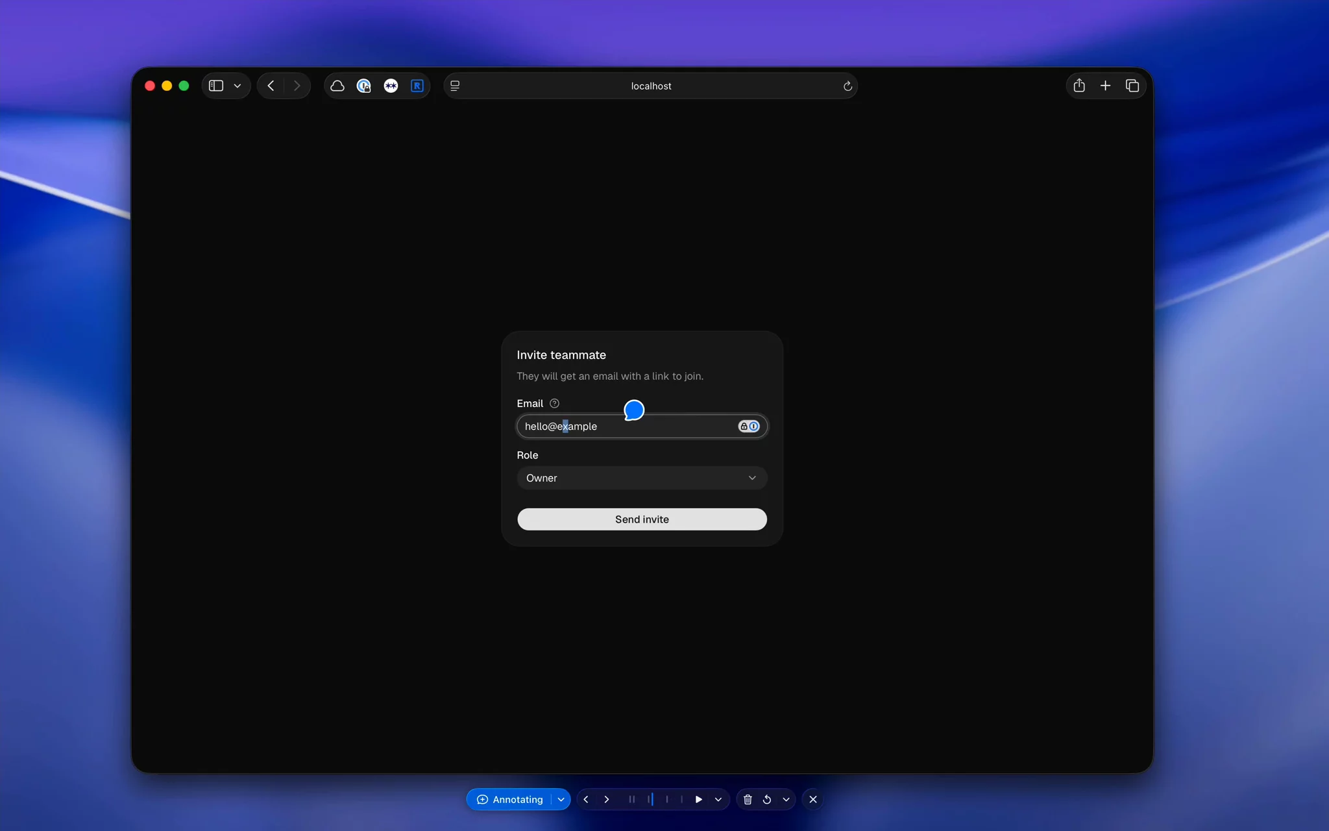Viewport: 1329px width, 831px height.
Task: Delete annotations with trash icon
Action: 748,799
